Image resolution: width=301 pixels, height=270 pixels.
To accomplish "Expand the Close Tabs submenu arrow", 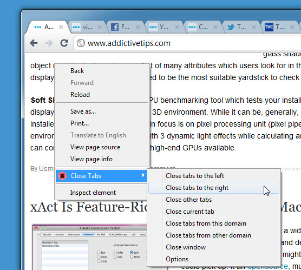I will click(143, 175).
